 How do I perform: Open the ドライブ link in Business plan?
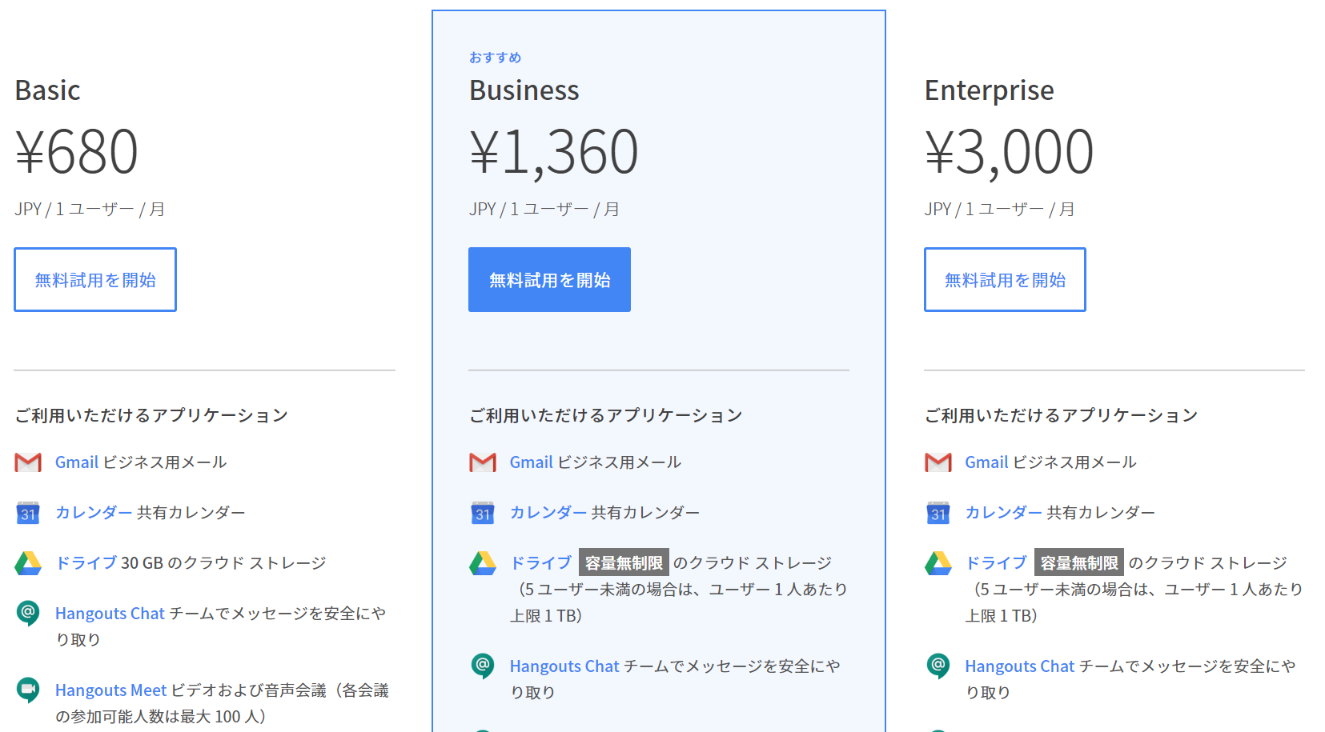541,563
